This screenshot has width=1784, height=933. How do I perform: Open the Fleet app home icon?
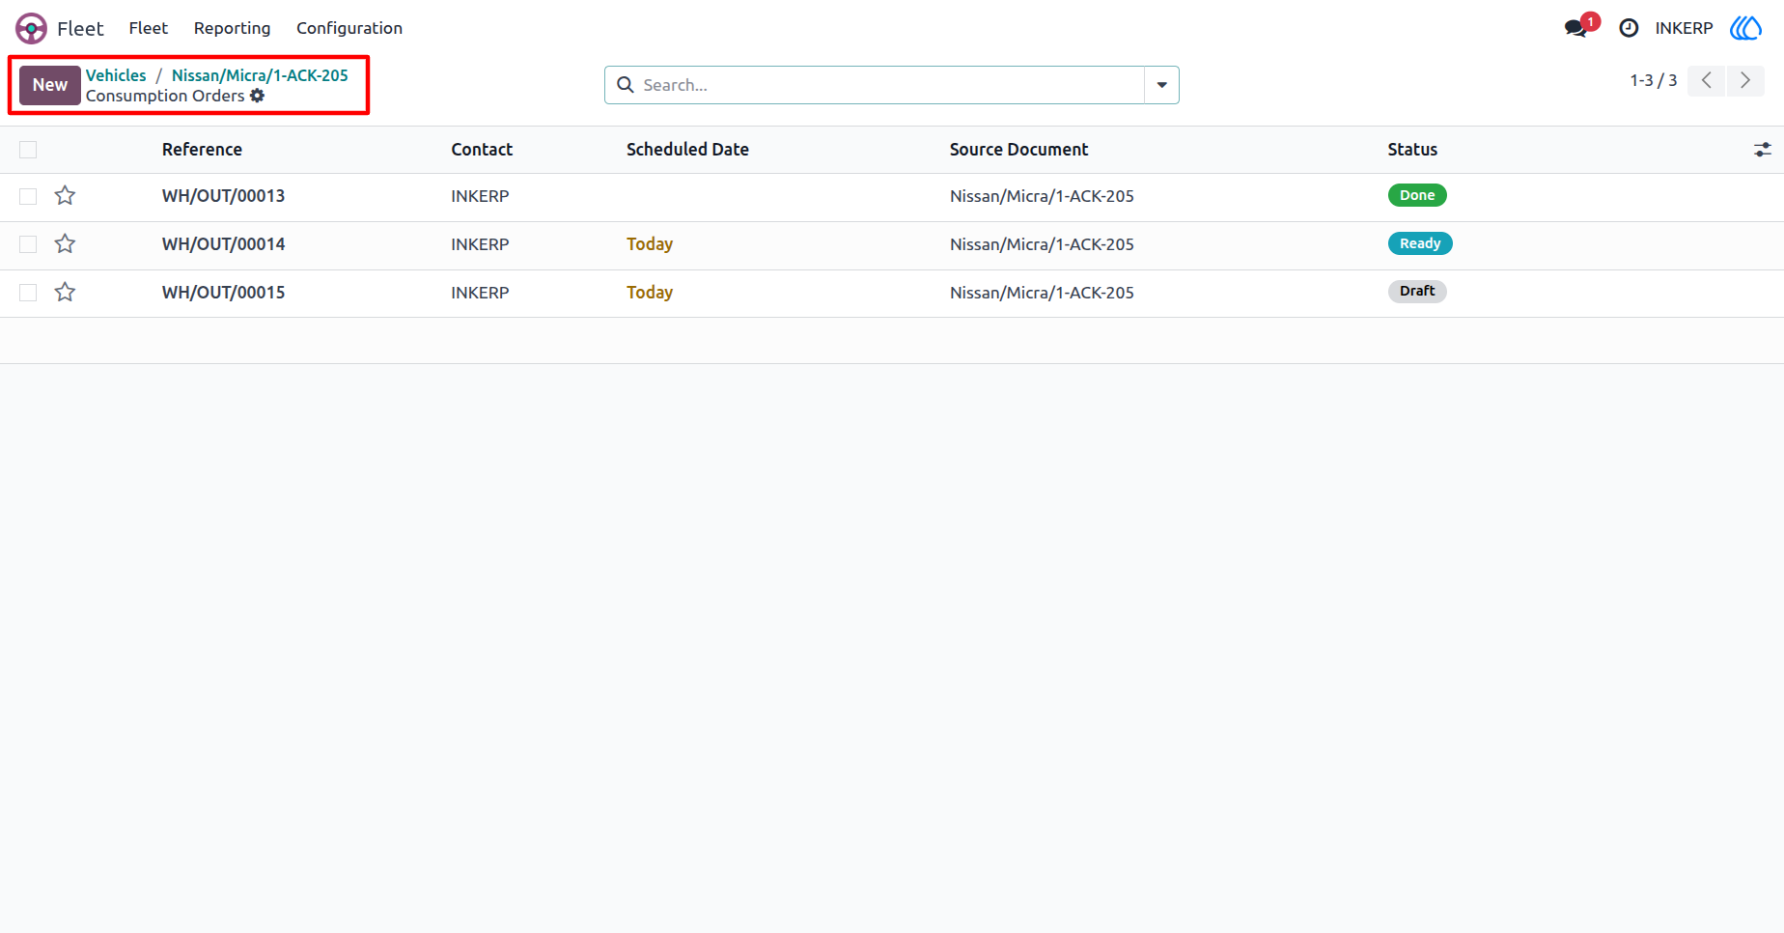31,28
